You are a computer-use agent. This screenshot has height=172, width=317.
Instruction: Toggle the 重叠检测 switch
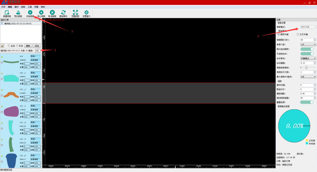(307, 102)
